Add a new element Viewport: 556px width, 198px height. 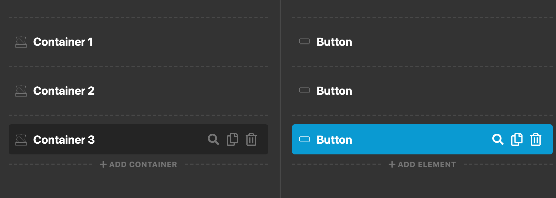tap(422, 164)
